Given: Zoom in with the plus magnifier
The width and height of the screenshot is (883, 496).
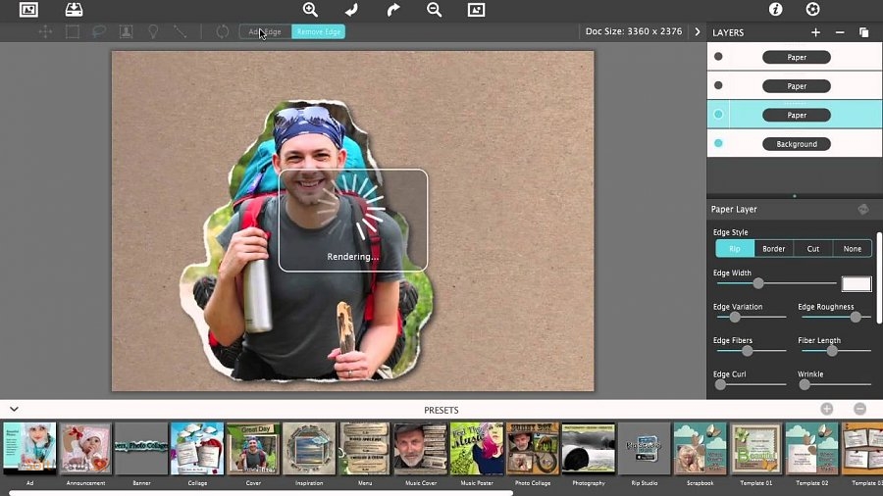Looking at the screenshot, I should point(310,10).
